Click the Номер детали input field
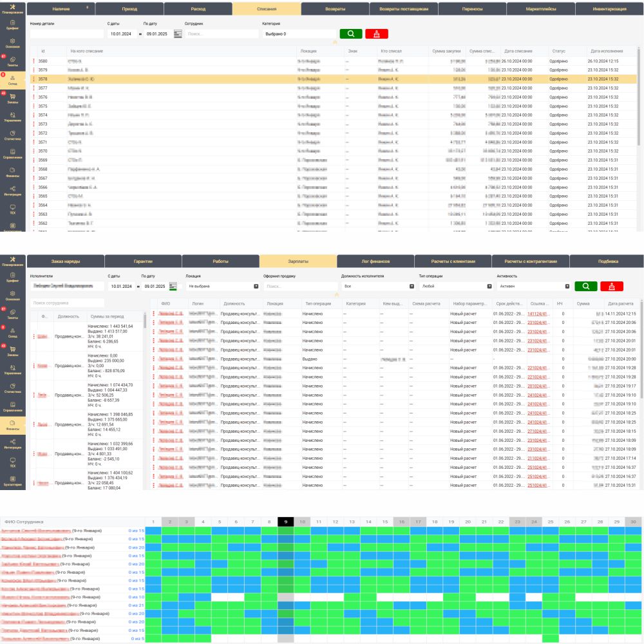 point(66,33)
